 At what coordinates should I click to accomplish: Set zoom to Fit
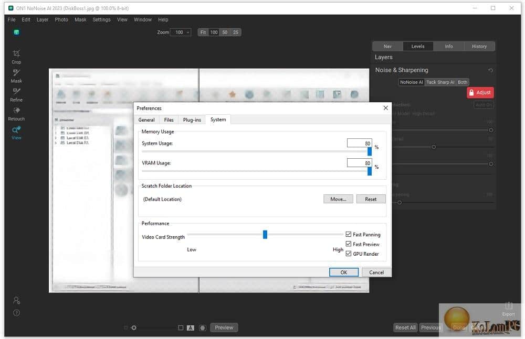pyautogui.click(x=203, y=32)
